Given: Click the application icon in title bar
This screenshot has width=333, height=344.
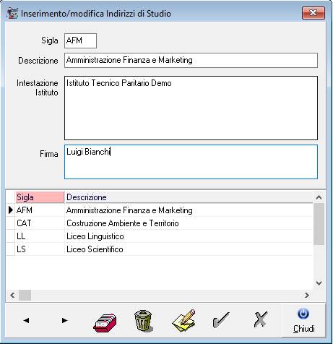Looking at the screenshot, I should (x=12, y=13).
